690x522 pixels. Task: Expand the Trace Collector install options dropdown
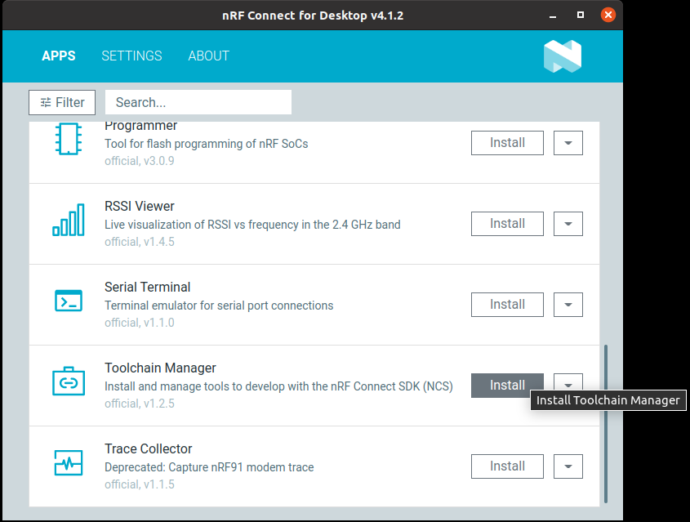click(x=568, y=466)
